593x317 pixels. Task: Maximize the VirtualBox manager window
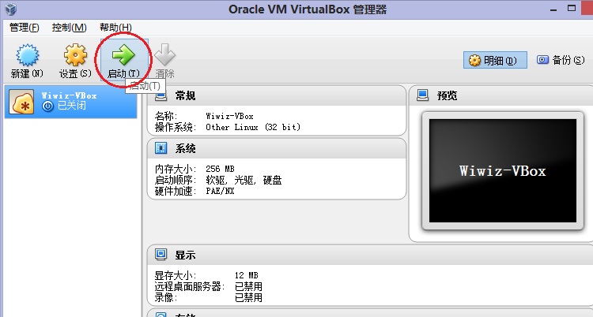[x=572, y=9]
